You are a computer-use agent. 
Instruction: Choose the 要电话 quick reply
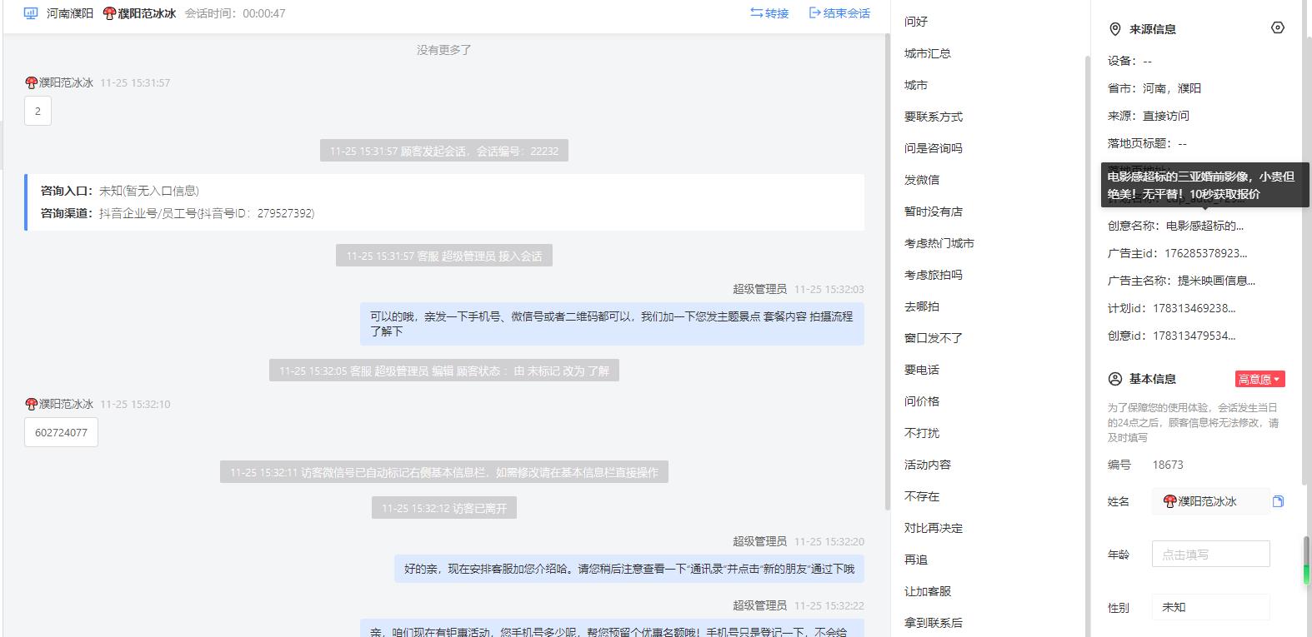click(922, 370)
